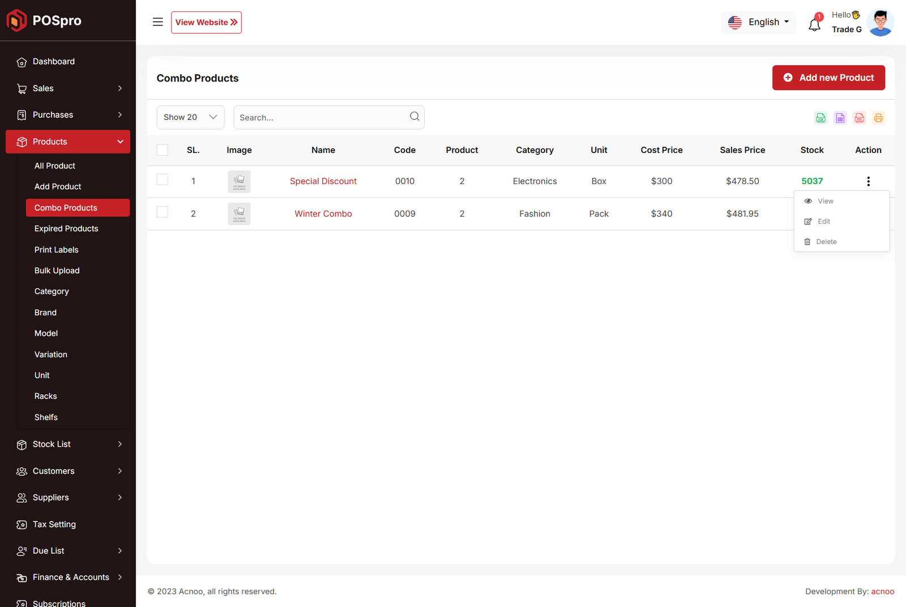Open the Show 20 entries dropdown
This screenshot has height=607, width=906.
pyautogui.click(x=190, y=117)
